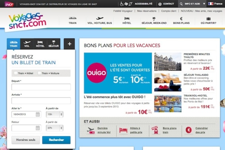Open the 15h departure time dropdown
Image resolution: width=225 pixels, height=150 pixels.
click(54, 114)
